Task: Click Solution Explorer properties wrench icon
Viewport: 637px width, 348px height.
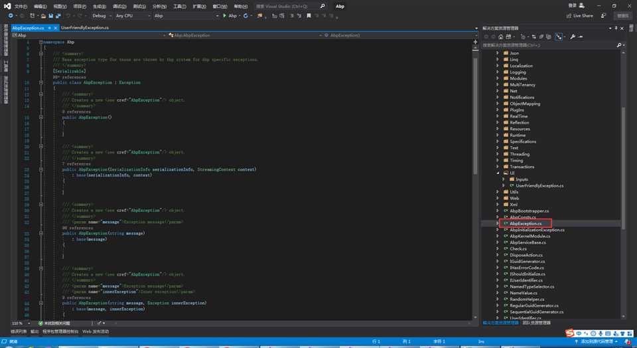Action: click(x=573, y=37)
